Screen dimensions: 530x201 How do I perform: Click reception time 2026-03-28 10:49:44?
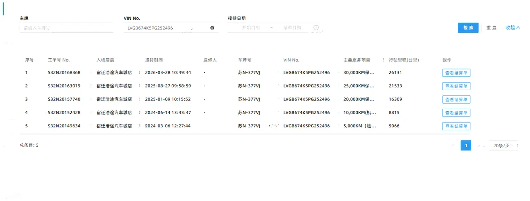pyautogui.click(x=168, y=73)
